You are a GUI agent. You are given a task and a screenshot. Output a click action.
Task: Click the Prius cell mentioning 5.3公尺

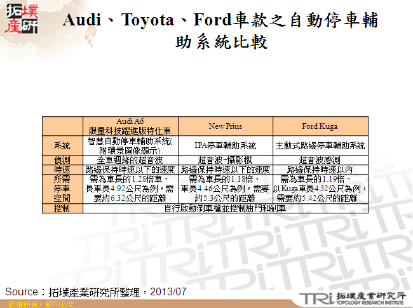226,189
